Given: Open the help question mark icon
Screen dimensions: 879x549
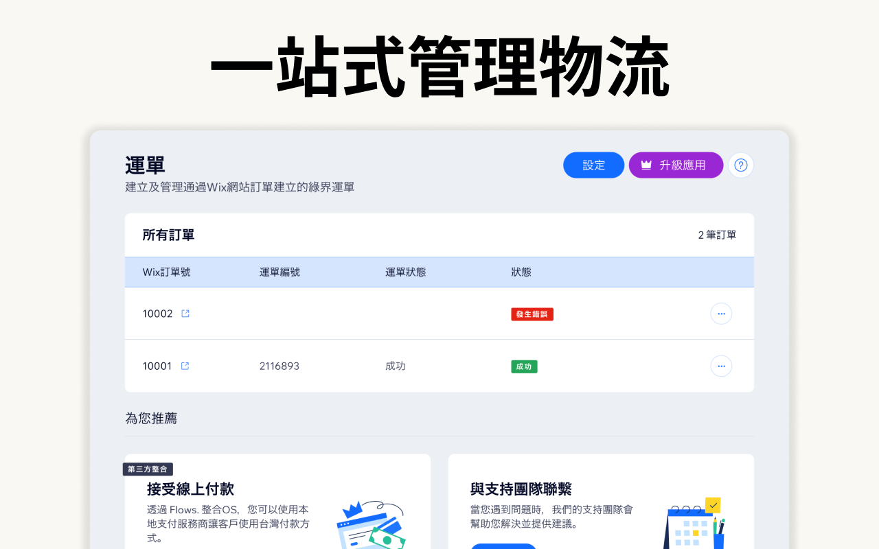Looking at the screenshot, I should pyautogui.click(x=741, y=165).
